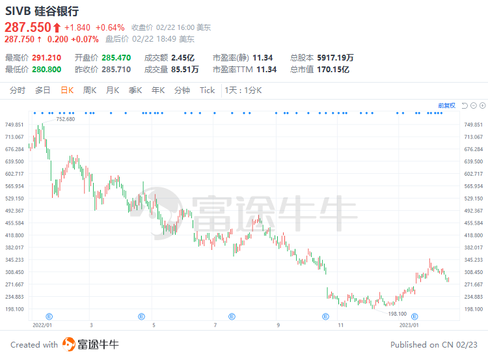Image resolution: width=488 pixels, height=358 pixels.
Task: Toggle the 前复权 price adjustment option
Action: [x=447, y=105]
